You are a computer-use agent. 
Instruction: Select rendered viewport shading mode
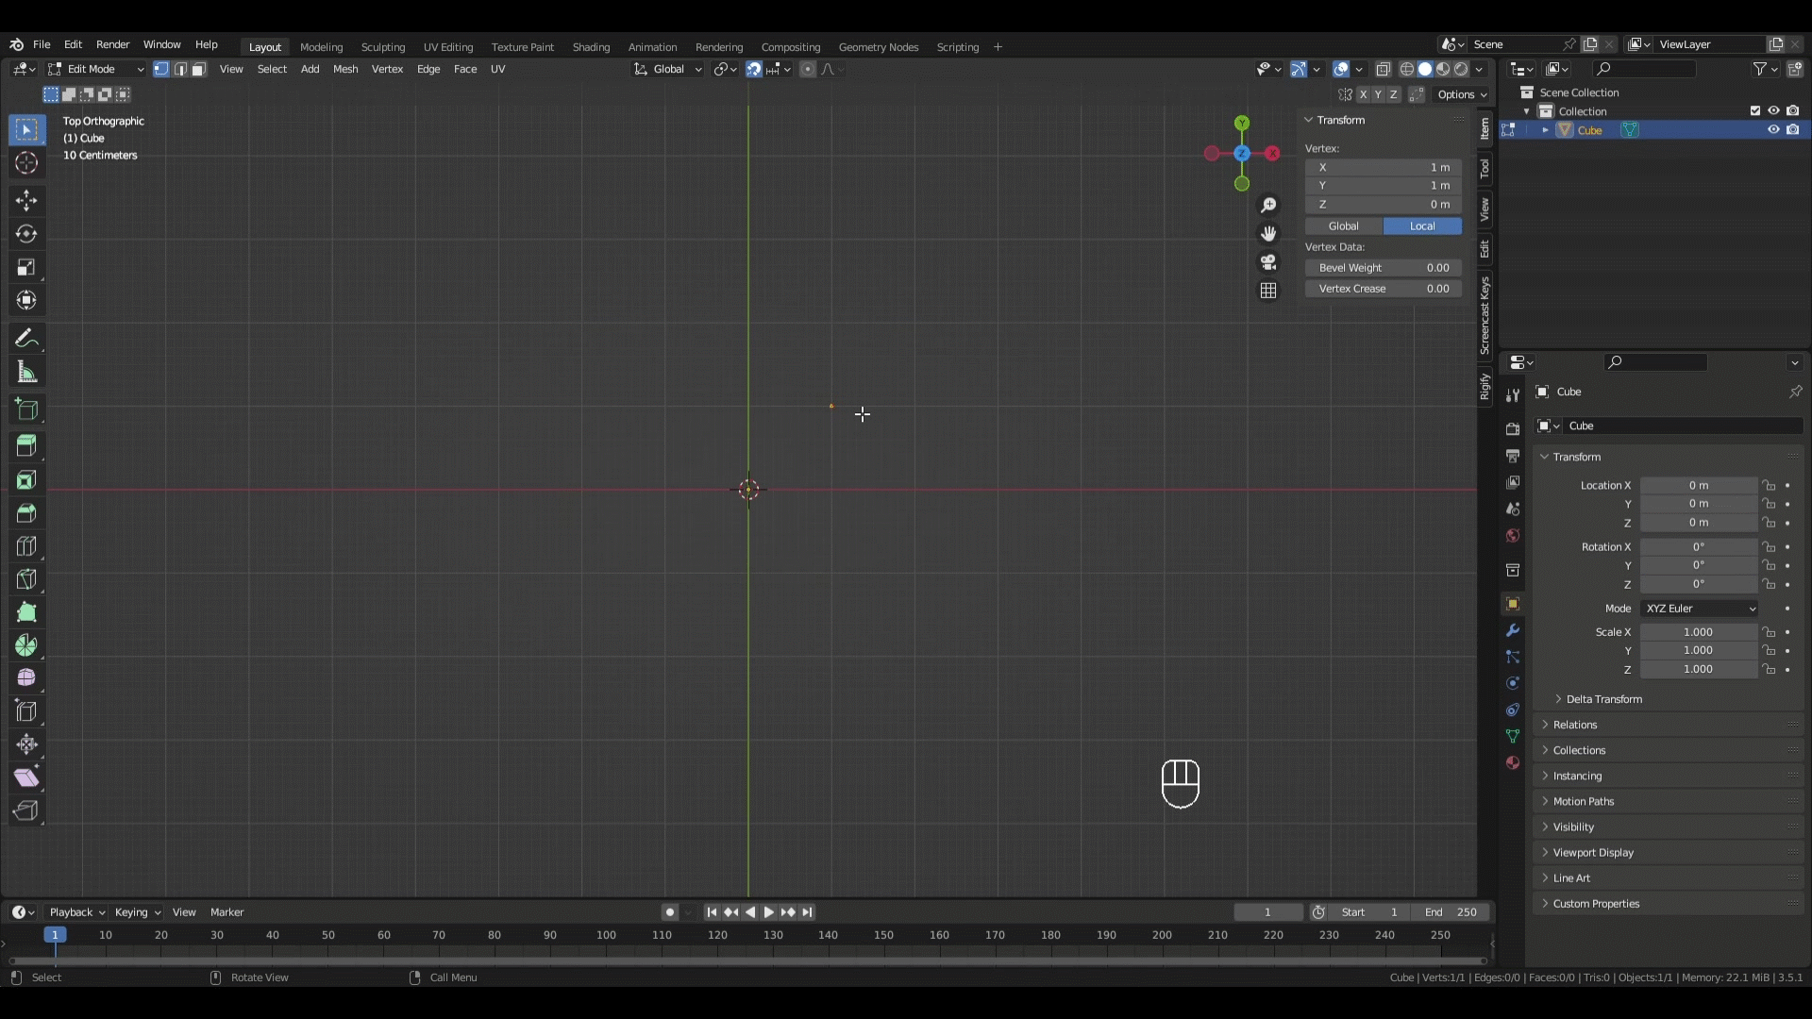pos(1461,69)
